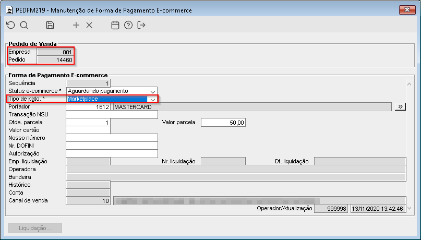Click the Qtde. parcela input field
This screenshot has height=240, width=421.
pyautogui.click(x=88, y=123)
